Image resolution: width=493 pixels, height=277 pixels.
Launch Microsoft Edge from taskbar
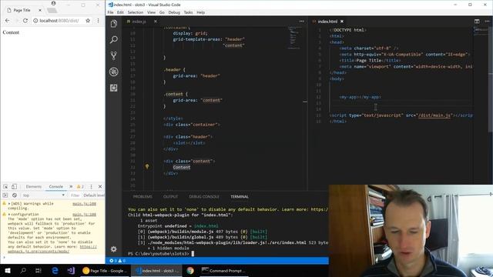tap(55, 270)
